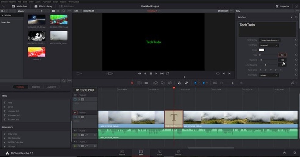Go to previous edit point icon

[229, 73]
